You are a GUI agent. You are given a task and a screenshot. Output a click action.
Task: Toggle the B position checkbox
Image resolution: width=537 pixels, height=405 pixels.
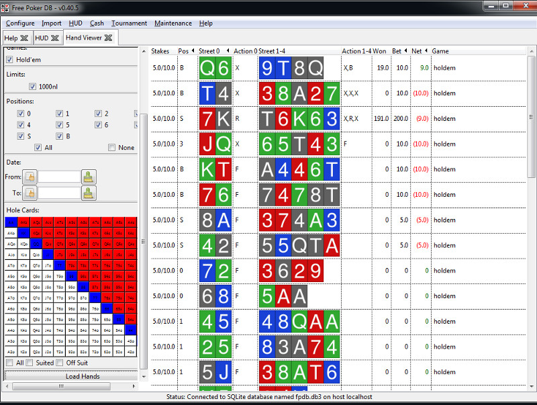59,136
